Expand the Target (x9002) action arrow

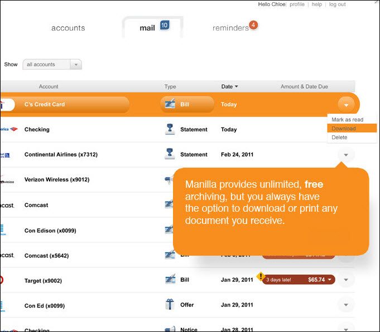(346, 280)
